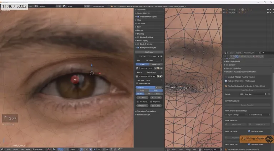Enable the Flip Vertically checkbox
Image resolution: width=274 pixels, height=151 pixels.
(151, 101)
